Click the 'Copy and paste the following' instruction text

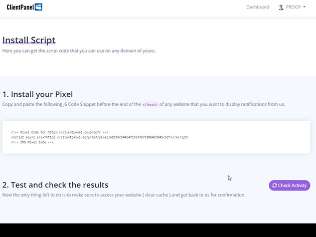70,104
